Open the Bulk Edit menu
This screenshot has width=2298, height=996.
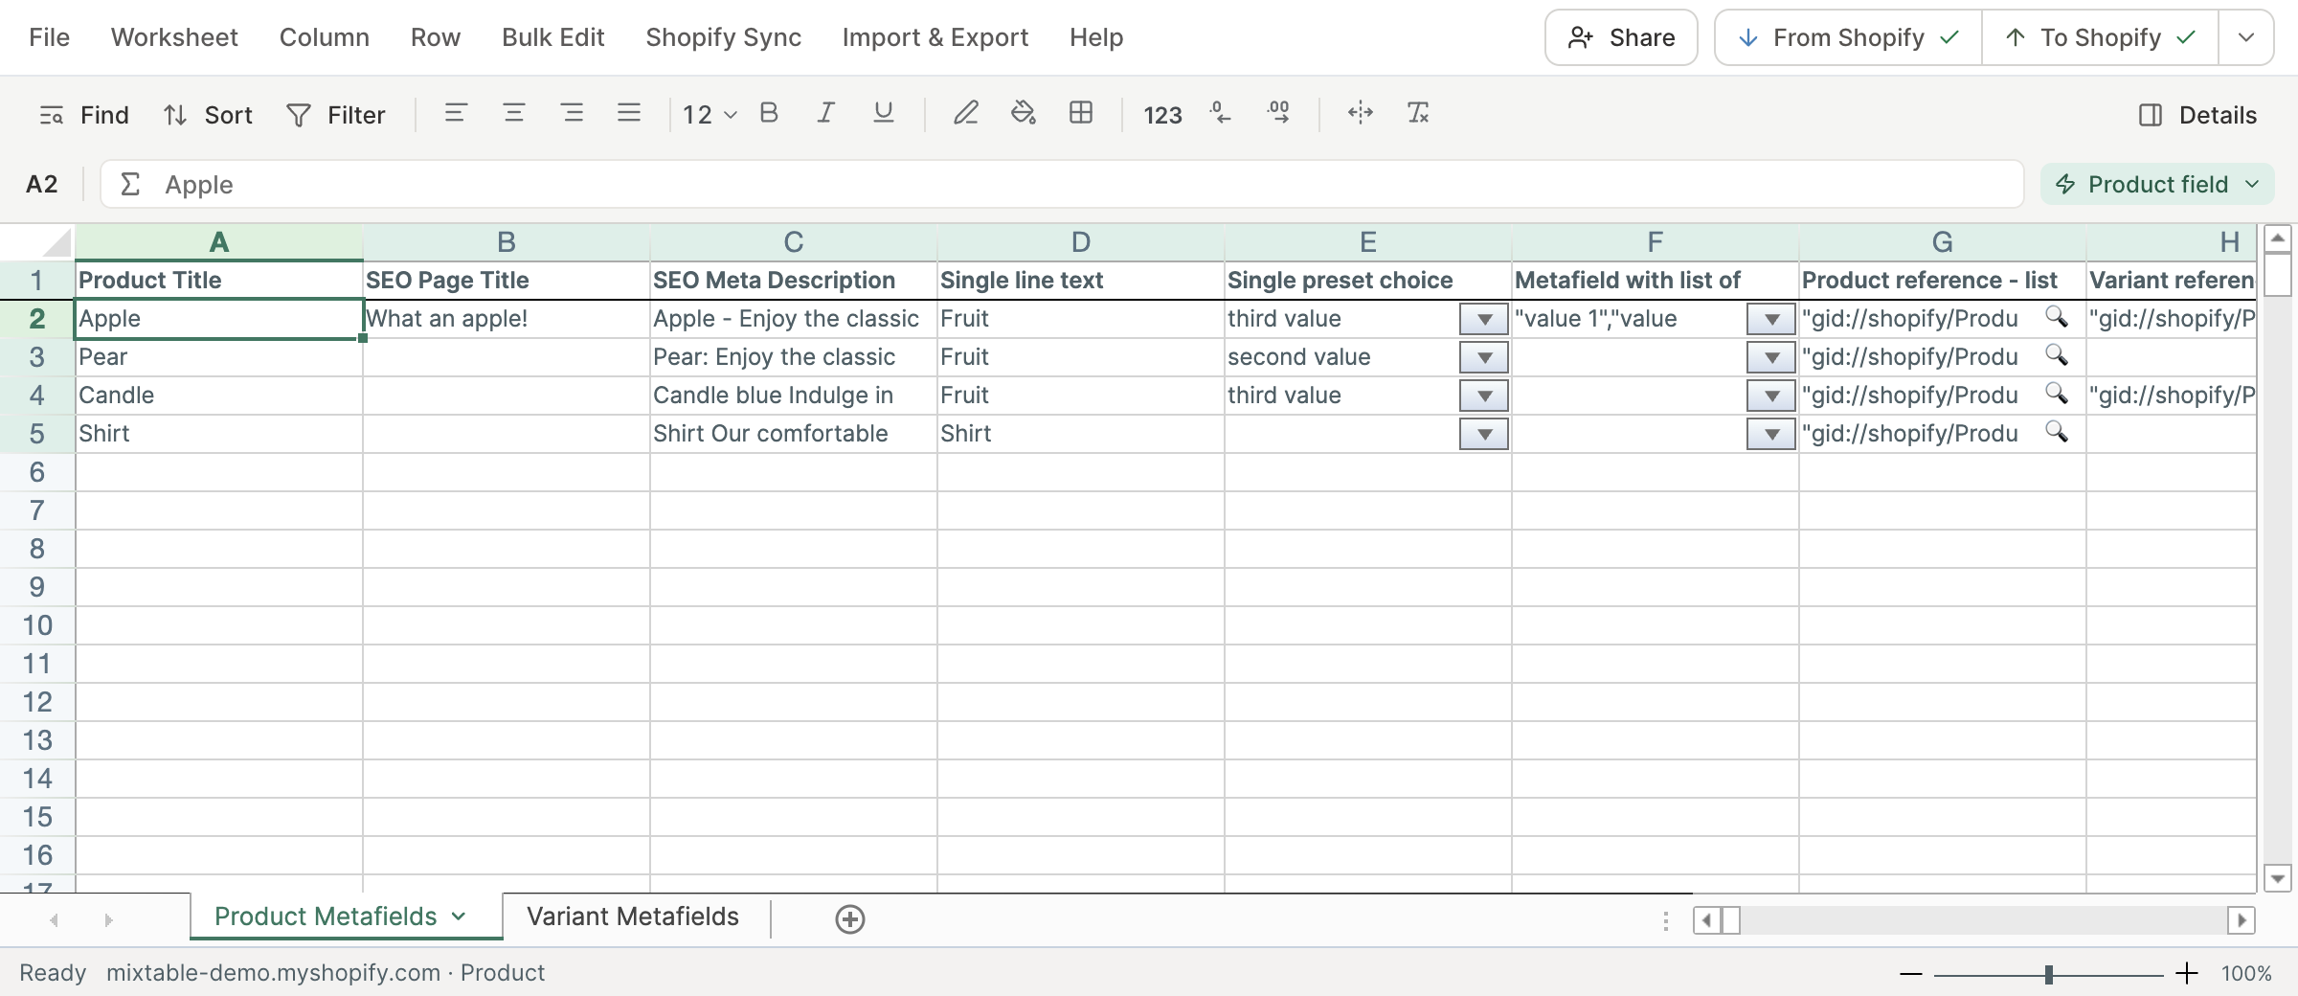pos(553,37)
